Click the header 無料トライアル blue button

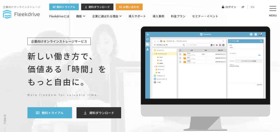coord(64,7)
